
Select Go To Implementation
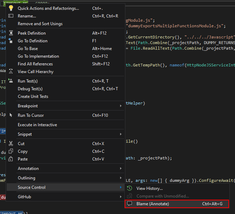(65, 56)
